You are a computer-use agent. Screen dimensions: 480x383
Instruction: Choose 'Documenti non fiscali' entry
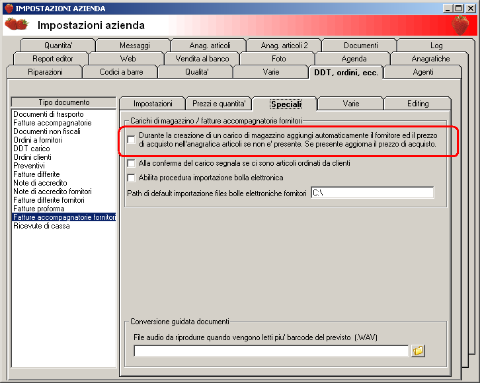tap(63, 131)
